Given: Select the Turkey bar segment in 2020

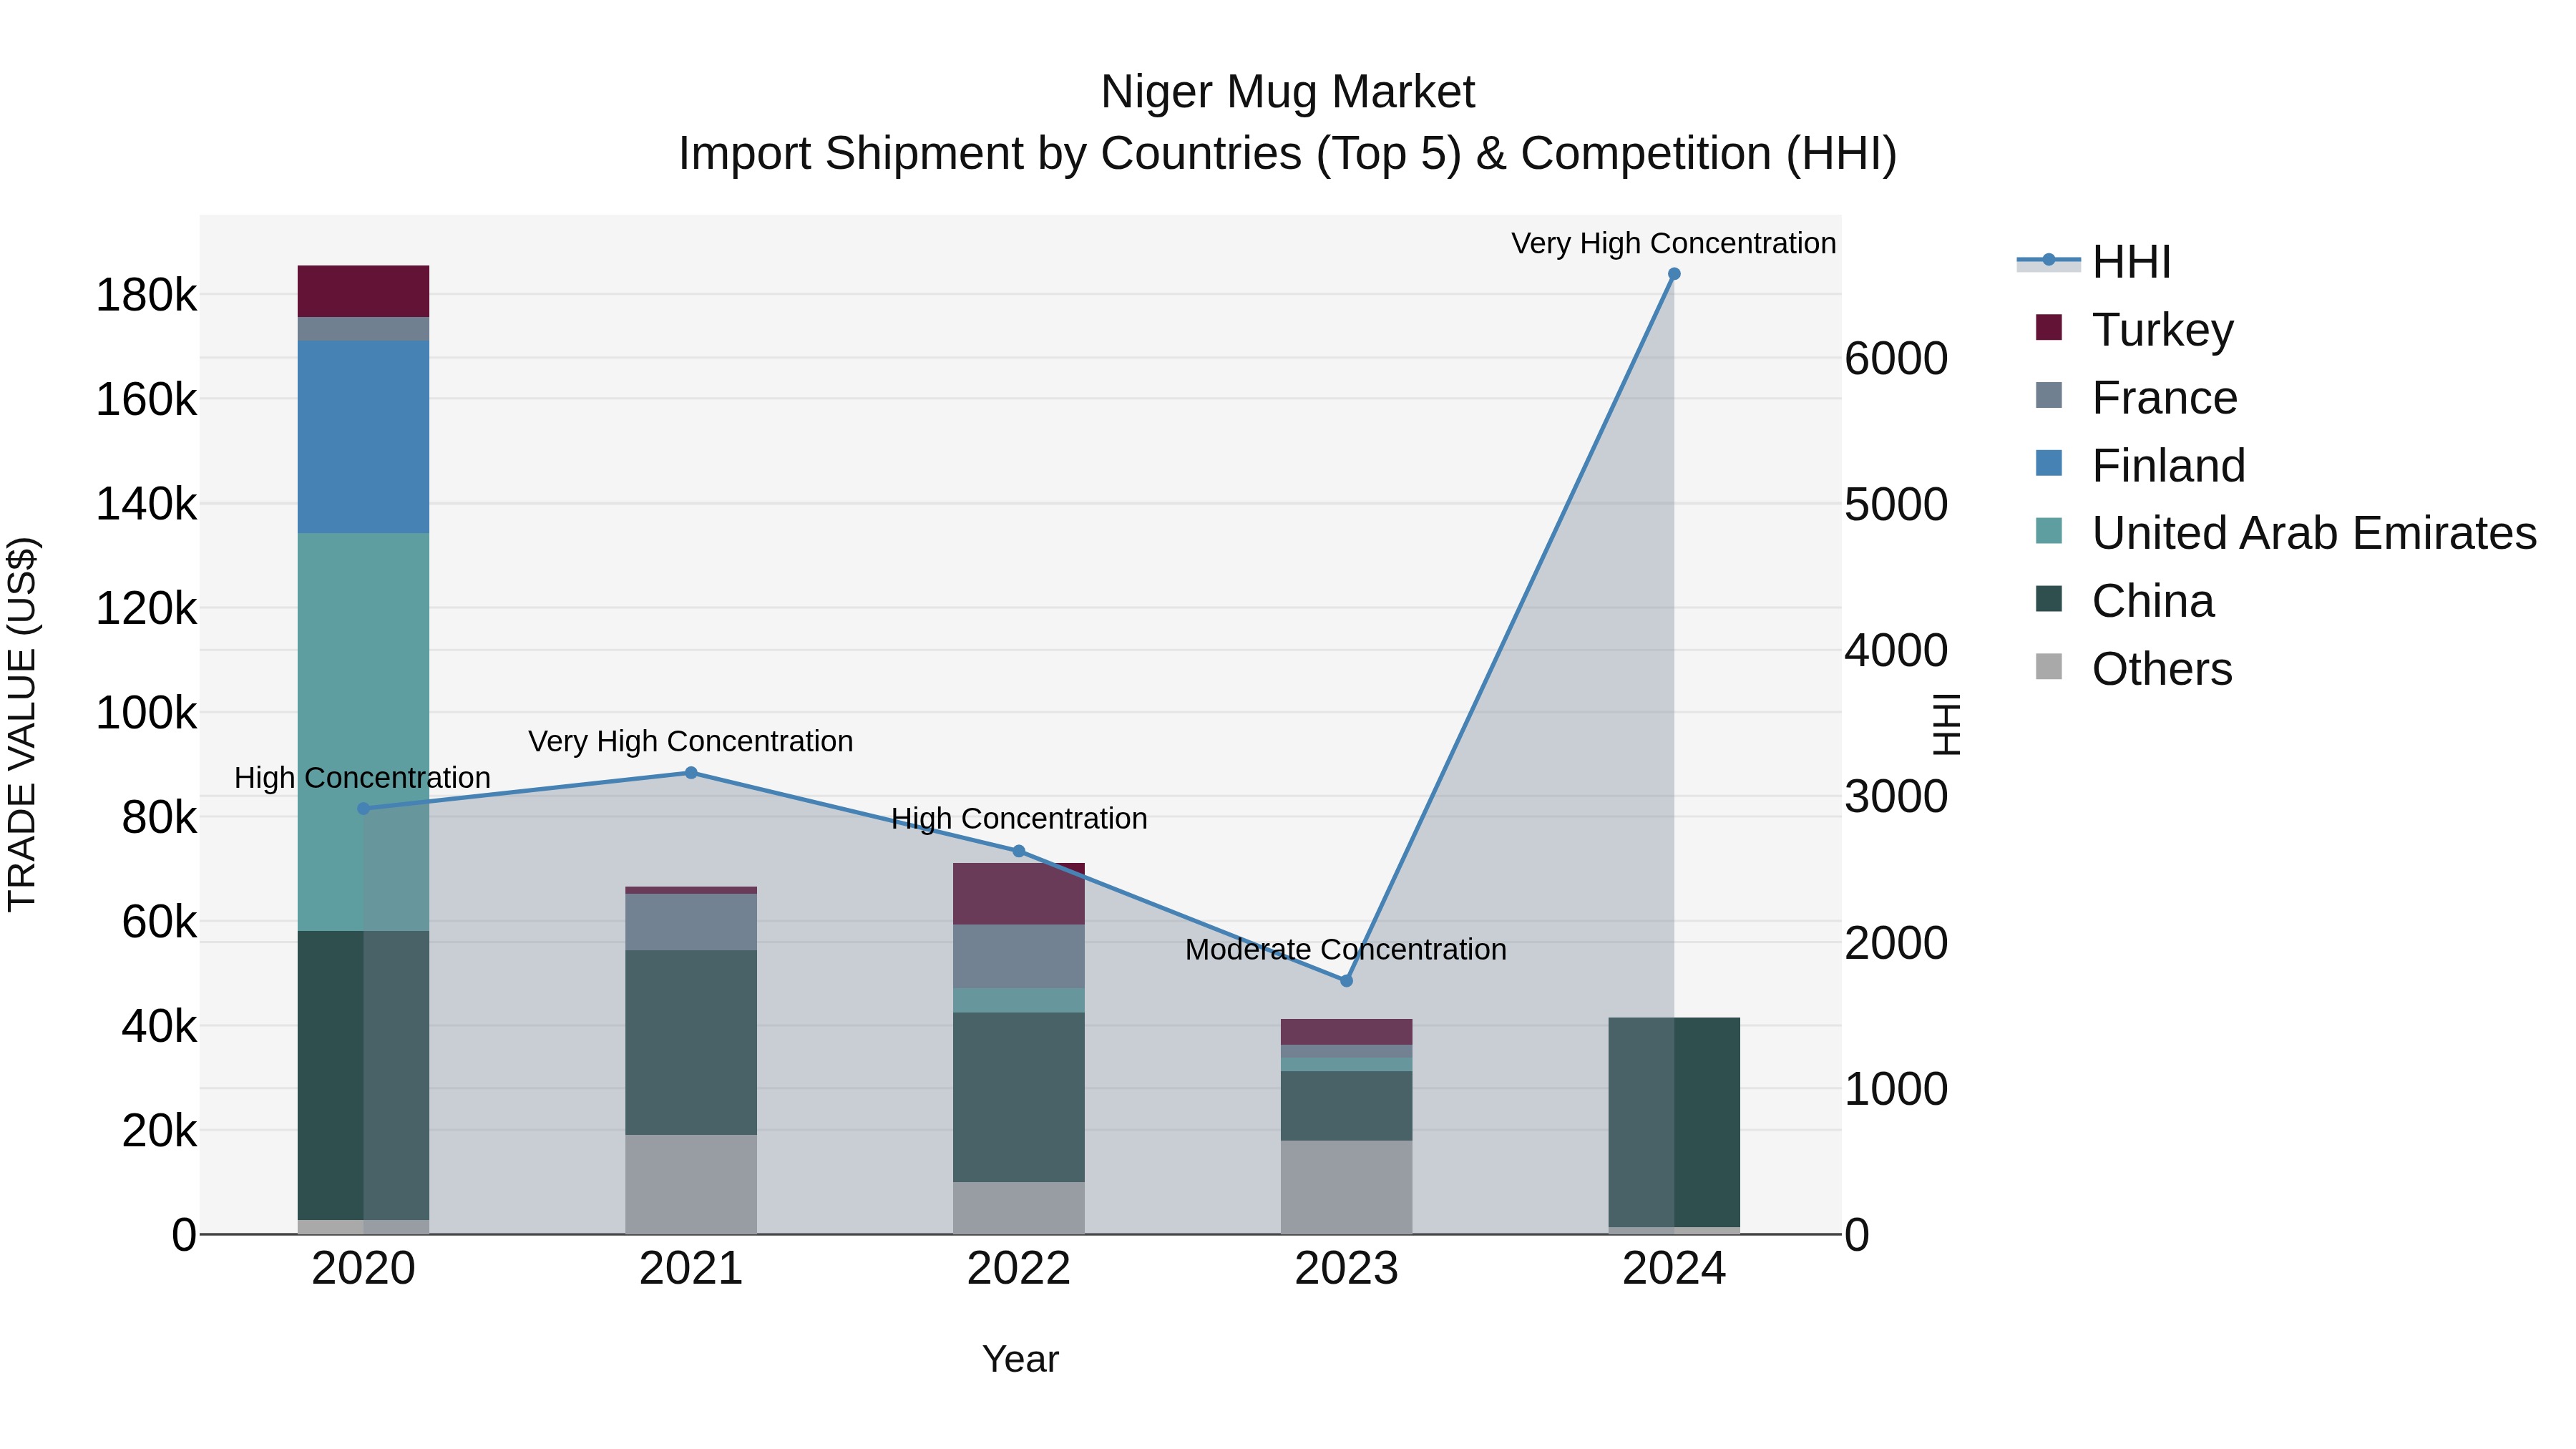Looking at the screenshot, I should pyautogui.click(x=363, y=291).
